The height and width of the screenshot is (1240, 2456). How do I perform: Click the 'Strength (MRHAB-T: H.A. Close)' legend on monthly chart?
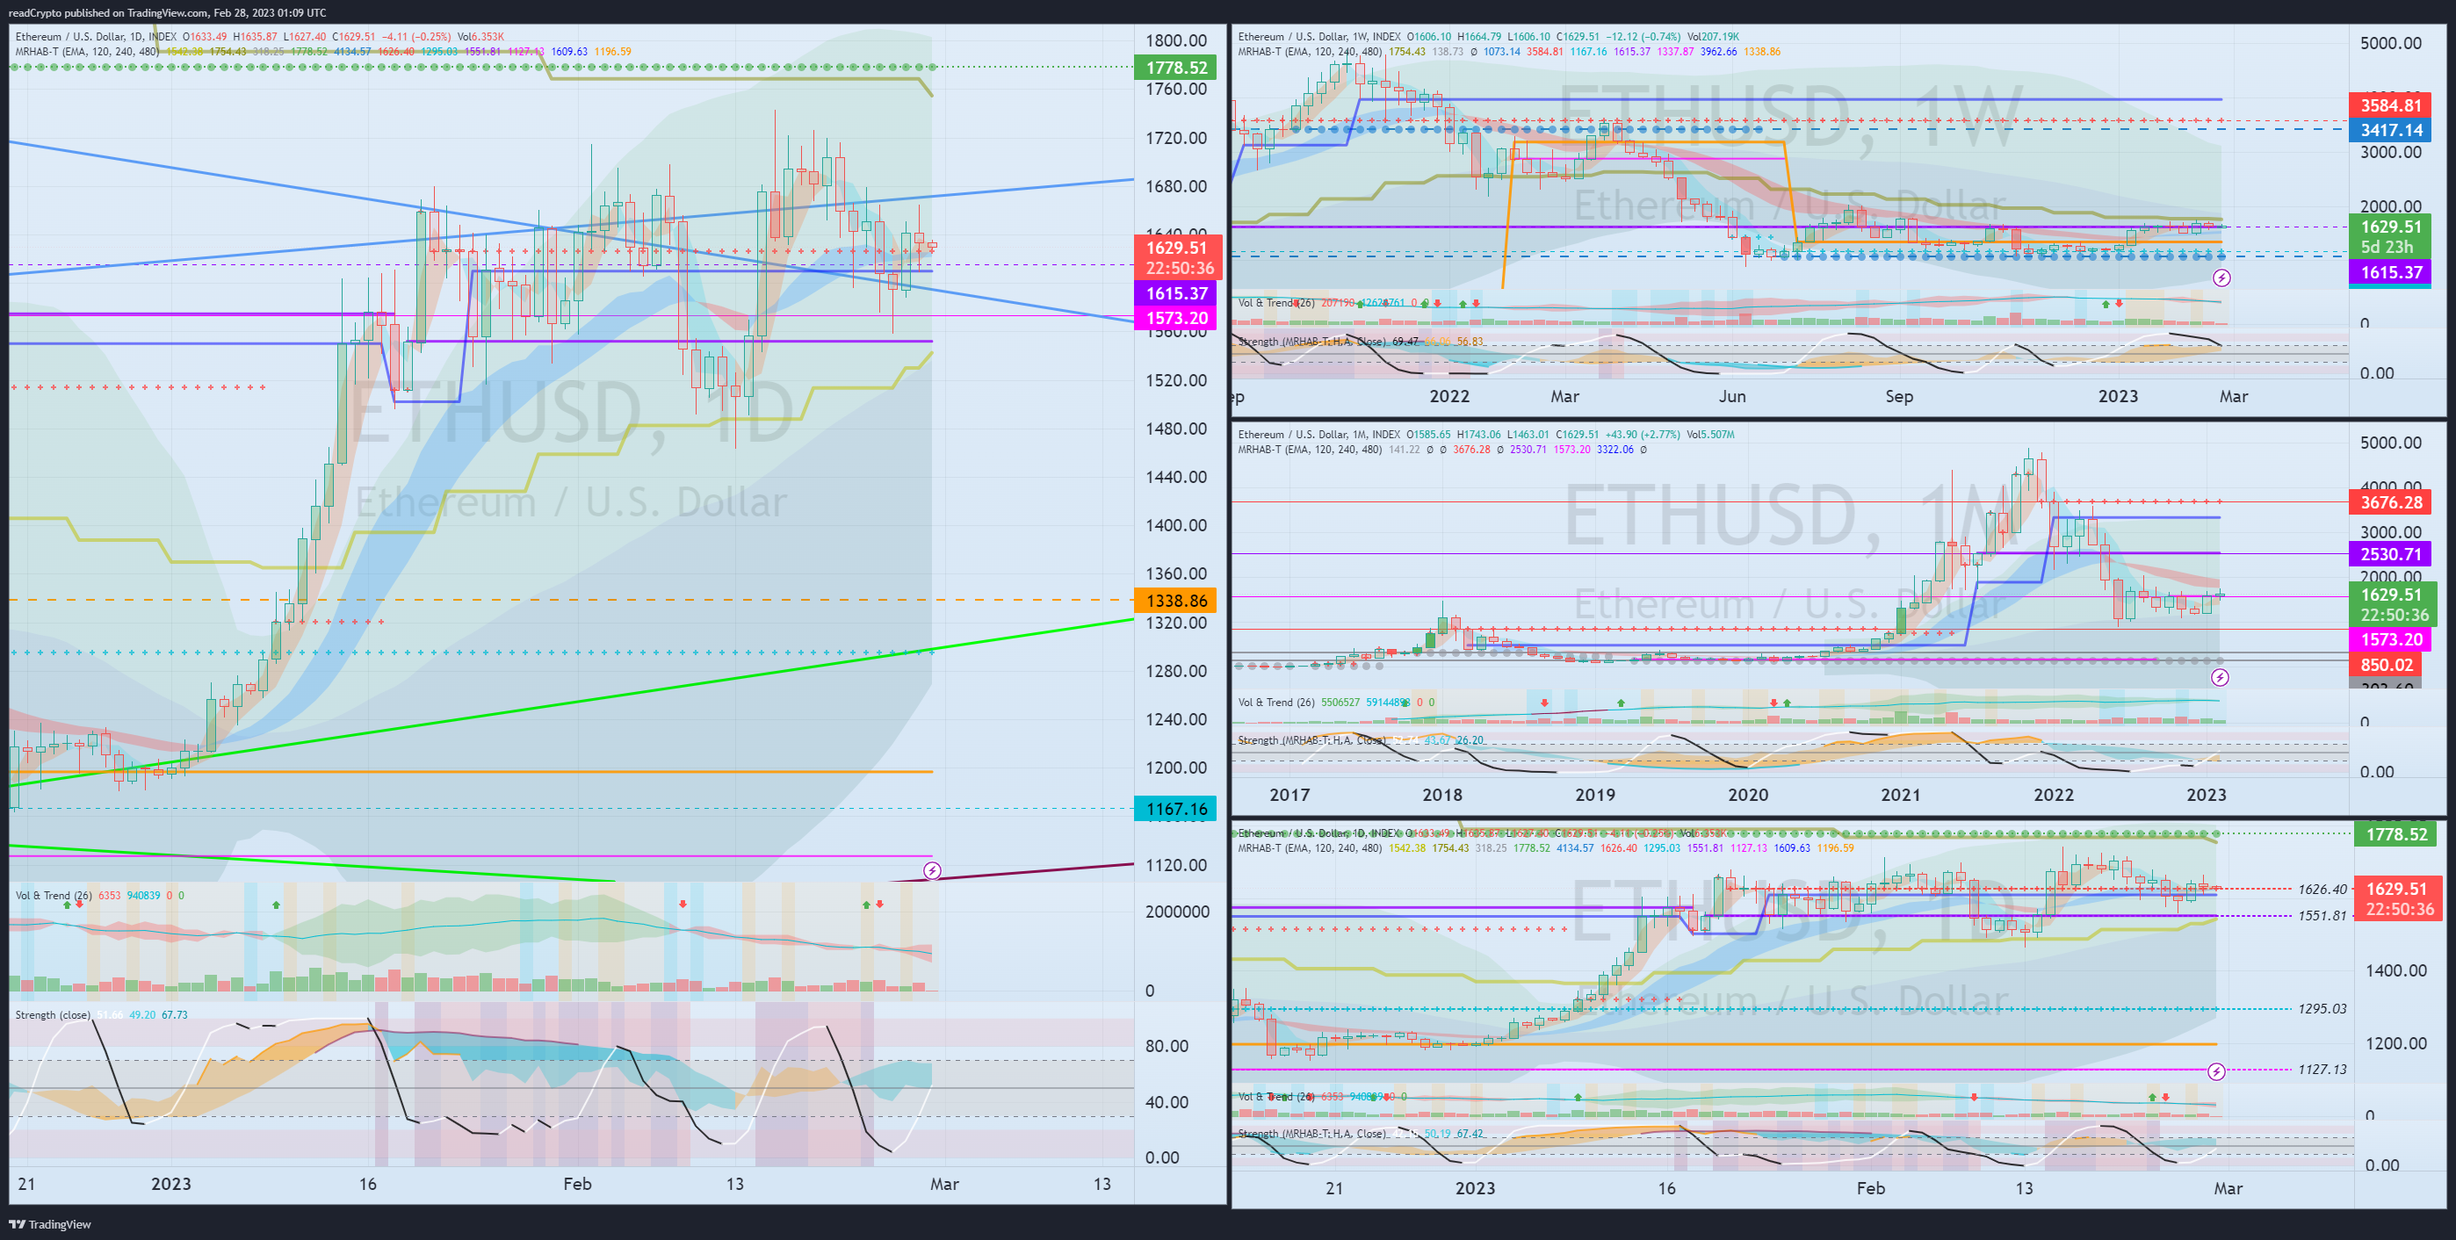[1312, 740]
